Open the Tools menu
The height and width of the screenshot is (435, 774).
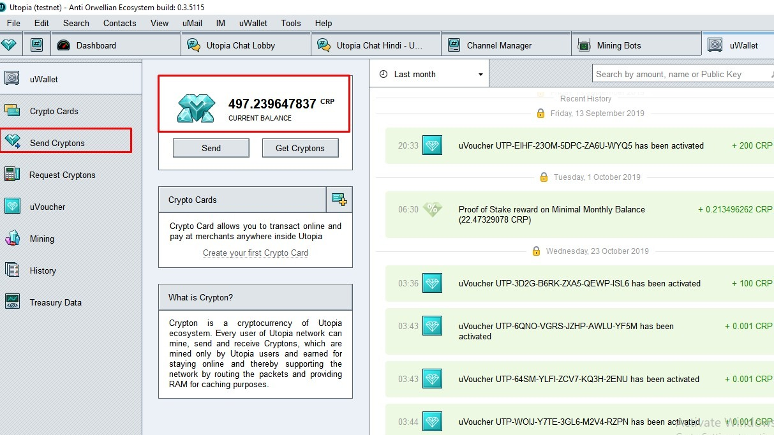(x=291, y=23)
